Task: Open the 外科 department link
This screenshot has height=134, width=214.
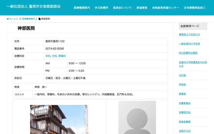Action: [x=48, y=56]
